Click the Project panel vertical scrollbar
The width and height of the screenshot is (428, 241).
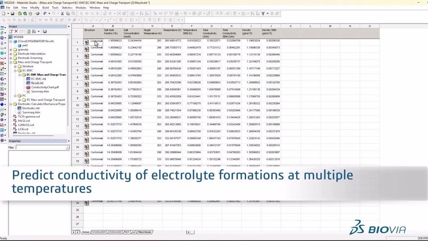pos(68,82)
